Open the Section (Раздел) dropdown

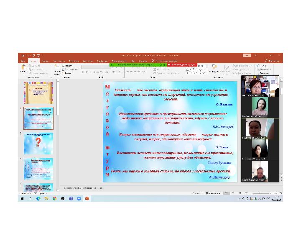[67, 73]
